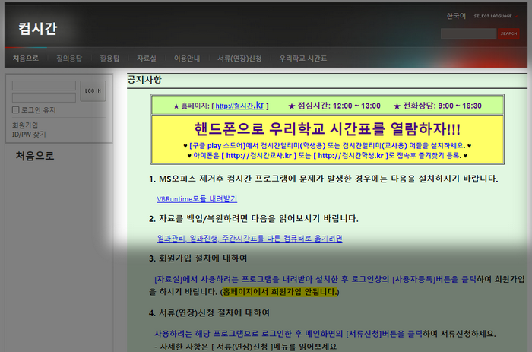The height and width of the screenshot is (352, 532).
Task: Open the 처음으로 menu tab
Action: [25, 59]
